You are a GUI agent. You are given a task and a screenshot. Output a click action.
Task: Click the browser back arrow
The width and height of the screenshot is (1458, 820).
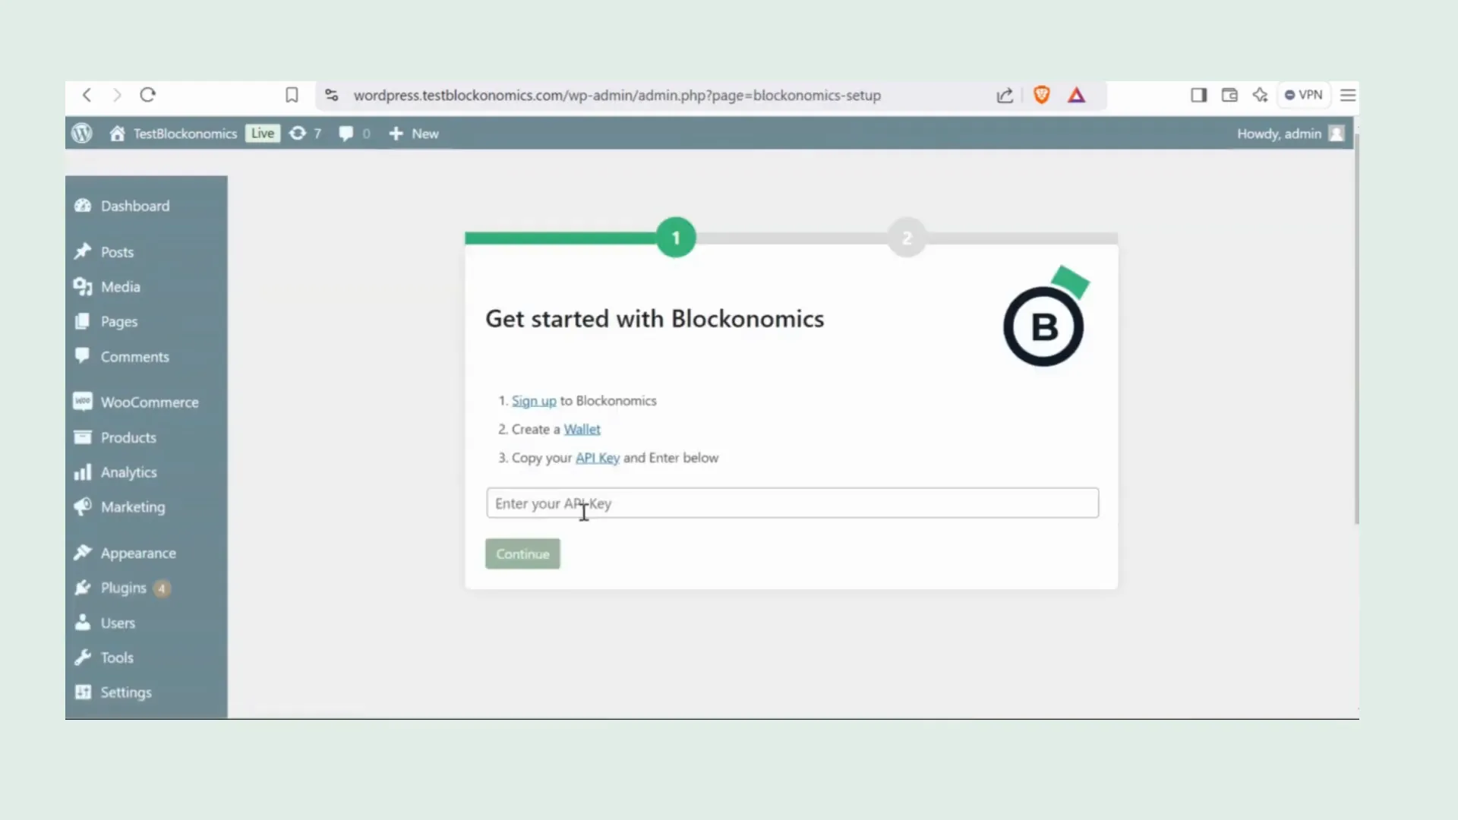[87, 95]
